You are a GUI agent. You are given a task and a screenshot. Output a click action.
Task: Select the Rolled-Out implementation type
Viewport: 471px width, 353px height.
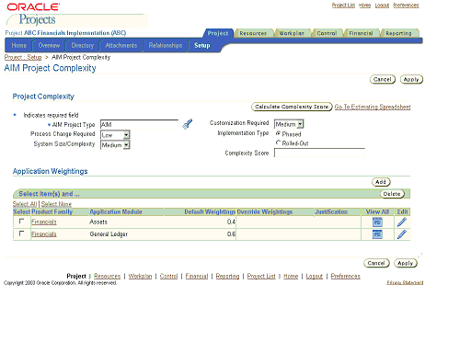point(278,142)
